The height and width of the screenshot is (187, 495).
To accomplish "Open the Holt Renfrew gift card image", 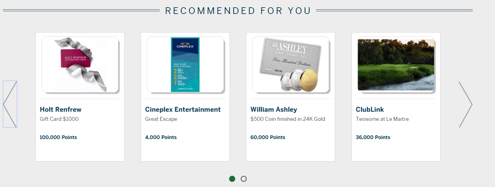I will (80, 65).
